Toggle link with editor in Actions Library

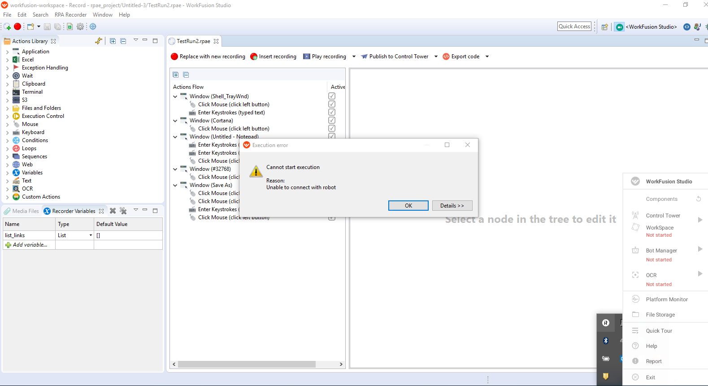99,41
